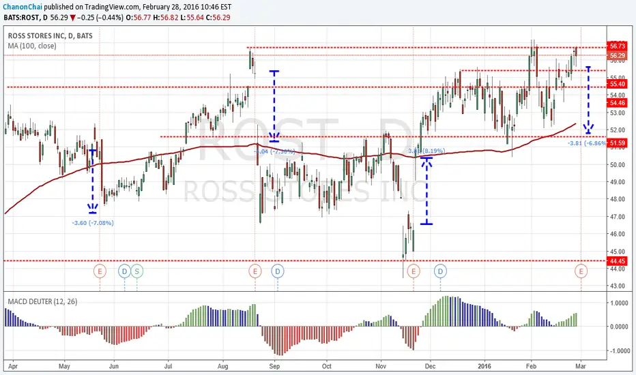
Task: Click the Nov label on the time axis
Action: 381,366
